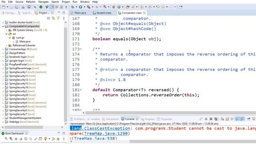Screen dimensions: 256x144
Task: Click the Back navigation arrow in toolbar
Action: tap(163, 7)
